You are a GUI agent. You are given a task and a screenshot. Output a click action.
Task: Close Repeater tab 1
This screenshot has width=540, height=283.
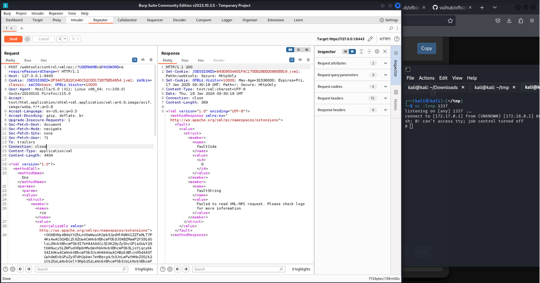11,28
